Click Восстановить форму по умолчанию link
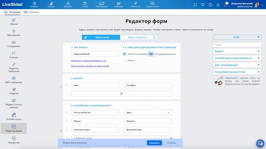Viewport: 266px width, 149px height. (90, 66)
